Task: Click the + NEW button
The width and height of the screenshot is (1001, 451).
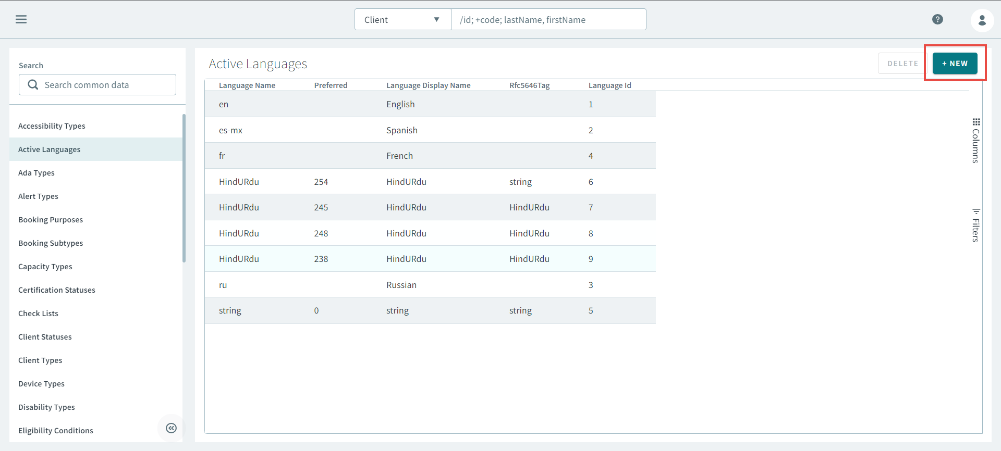Action: click(x=955, y=64)
